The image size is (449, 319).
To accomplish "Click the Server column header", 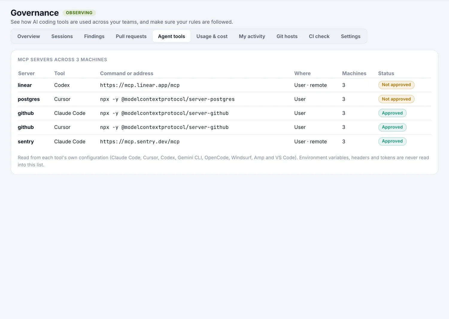I will click(26, 73).
